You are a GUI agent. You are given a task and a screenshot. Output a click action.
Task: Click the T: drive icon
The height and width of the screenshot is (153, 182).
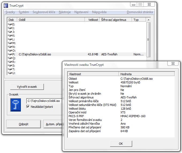coord(10,69)
